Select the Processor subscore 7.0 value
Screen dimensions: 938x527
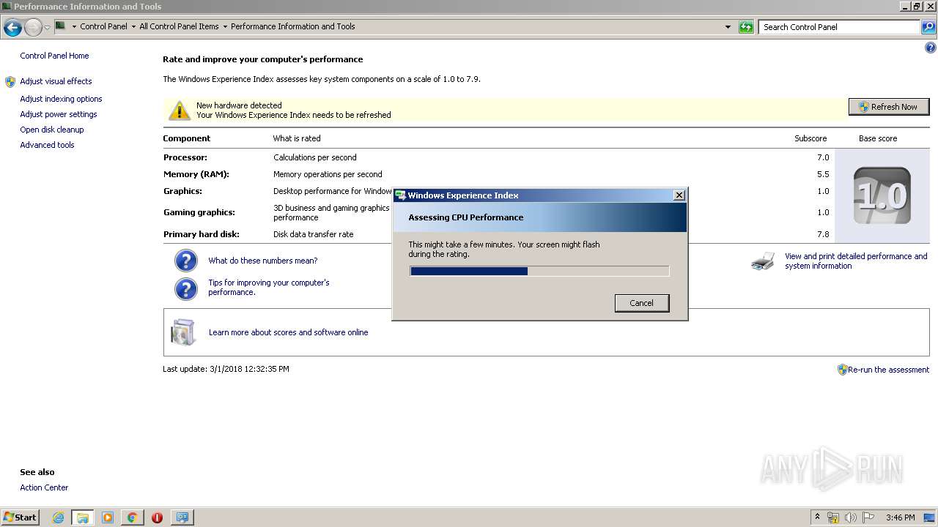[x=823, y=157]
